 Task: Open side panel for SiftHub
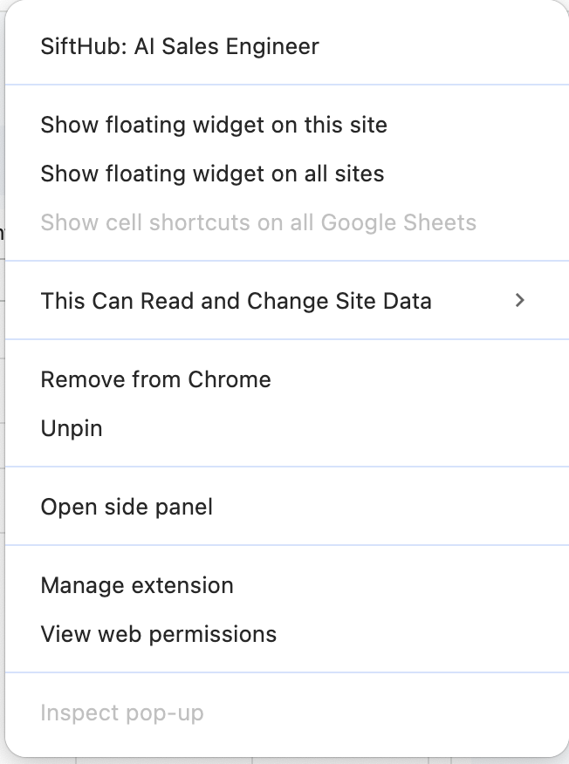(x=127, y=507)
